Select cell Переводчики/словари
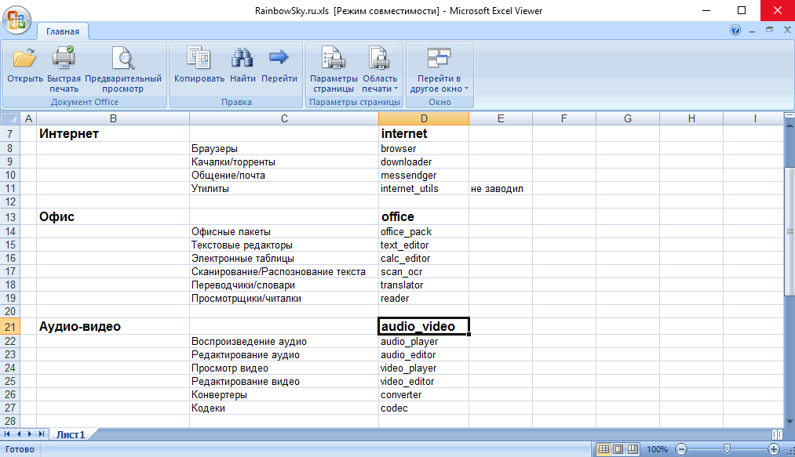Image resolution: width=795 pixels, height=457 pixels. point(284,285)
